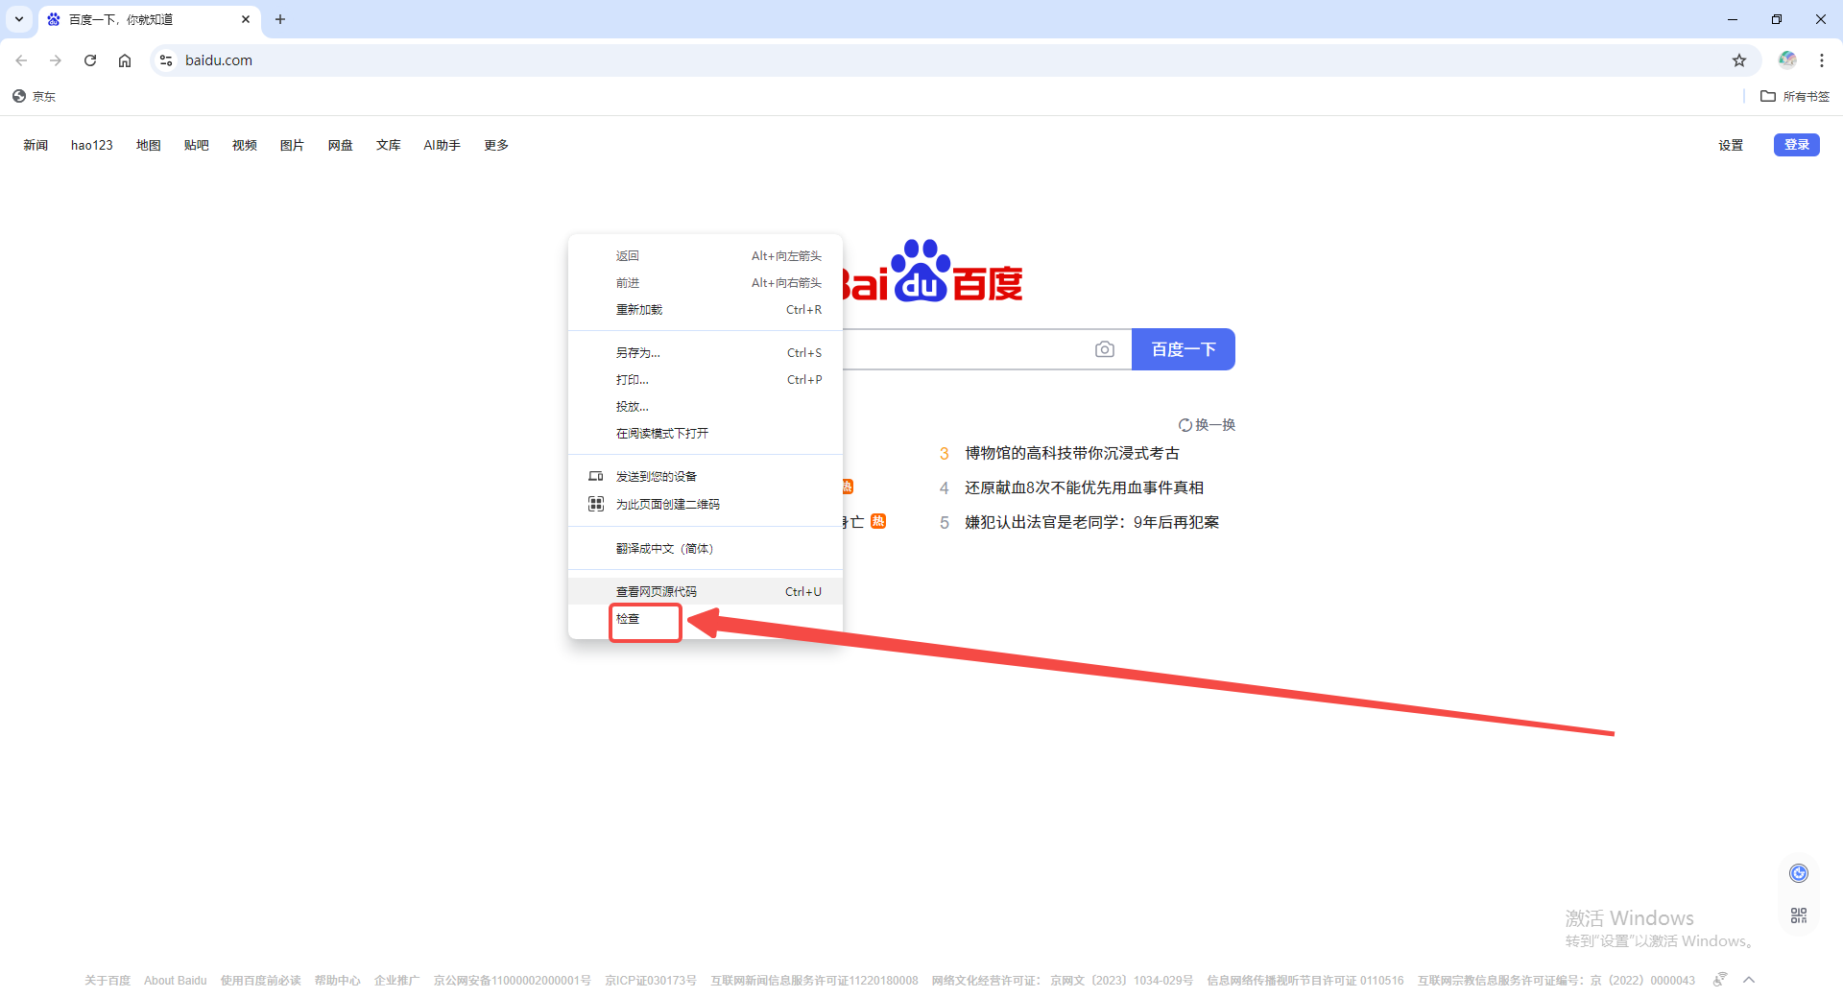Open 关于百度 footer link

(108, 981)
